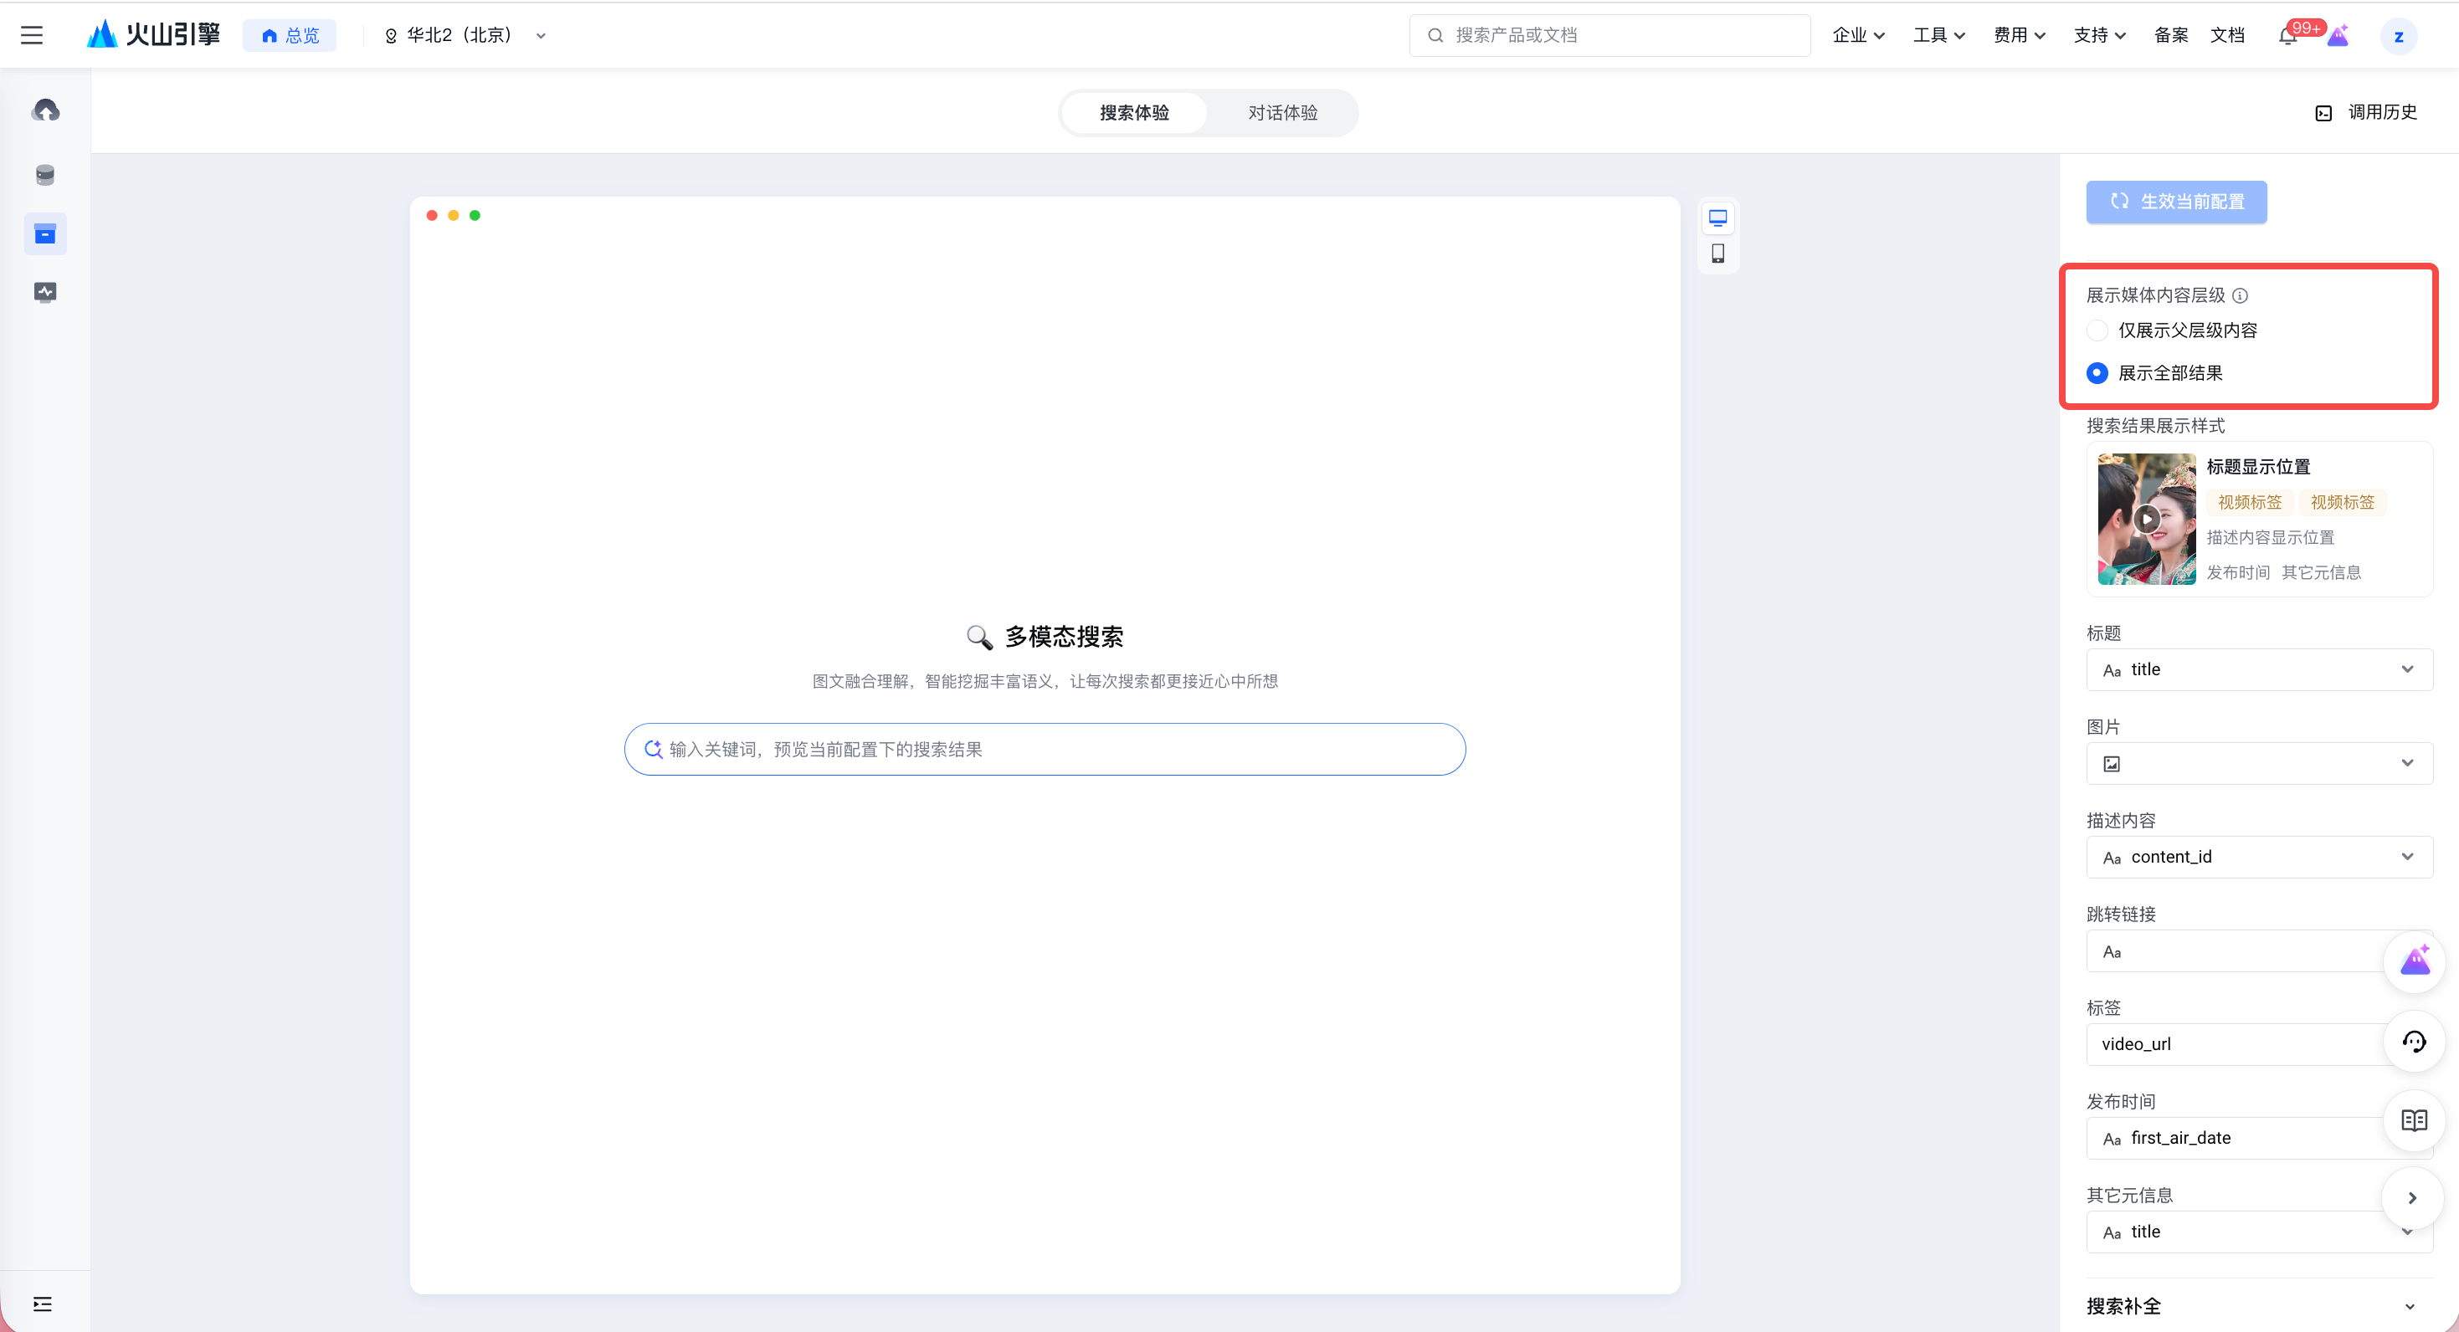Select 展示全部结果 radio option
Image resolution: width=2459 pixels, height=1332 pixels.
click(2097, 373)
